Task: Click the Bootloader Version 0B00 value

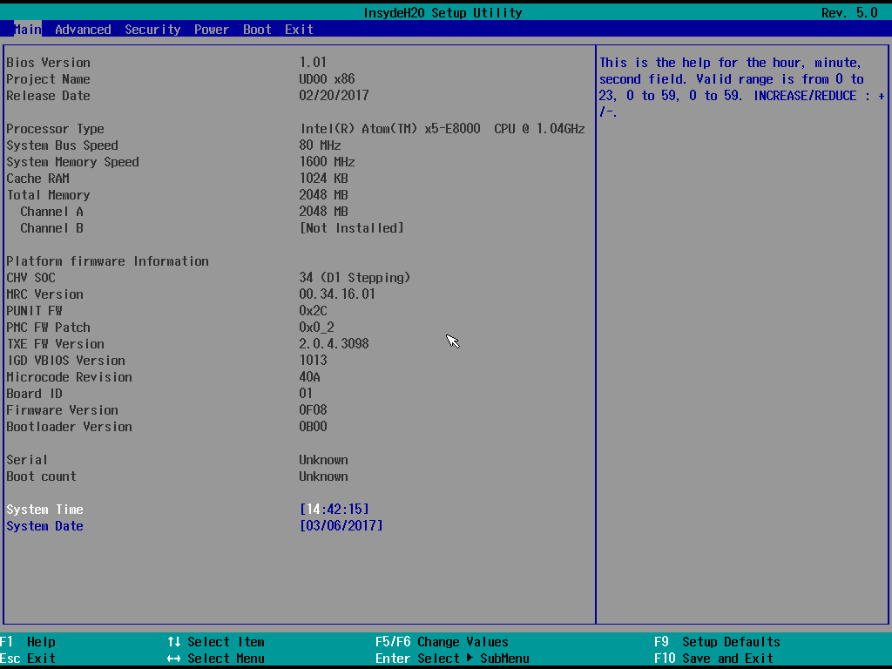Action: tap(313, 426)
